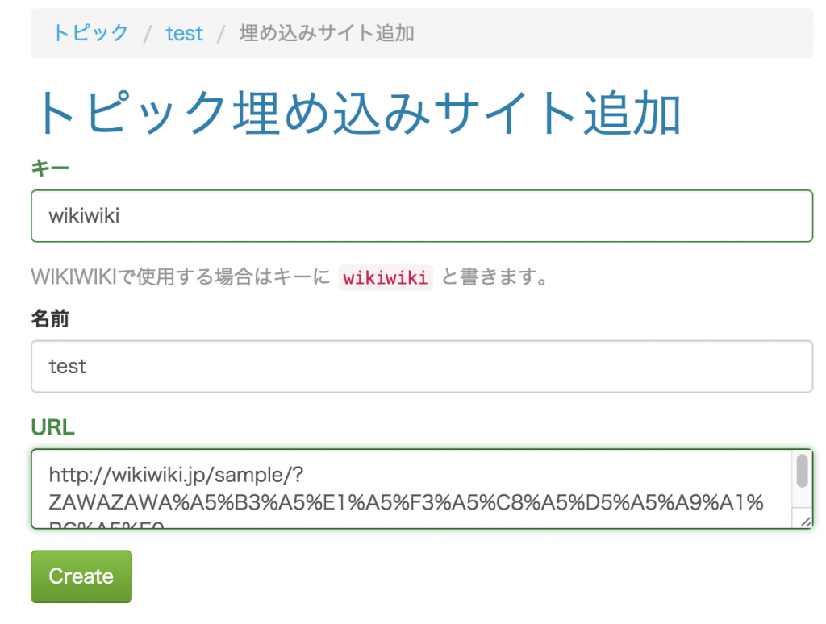Click the 名前 field label
Image resolution: width=826 pixels, height=624 pixels.
[x=50, y=318]
